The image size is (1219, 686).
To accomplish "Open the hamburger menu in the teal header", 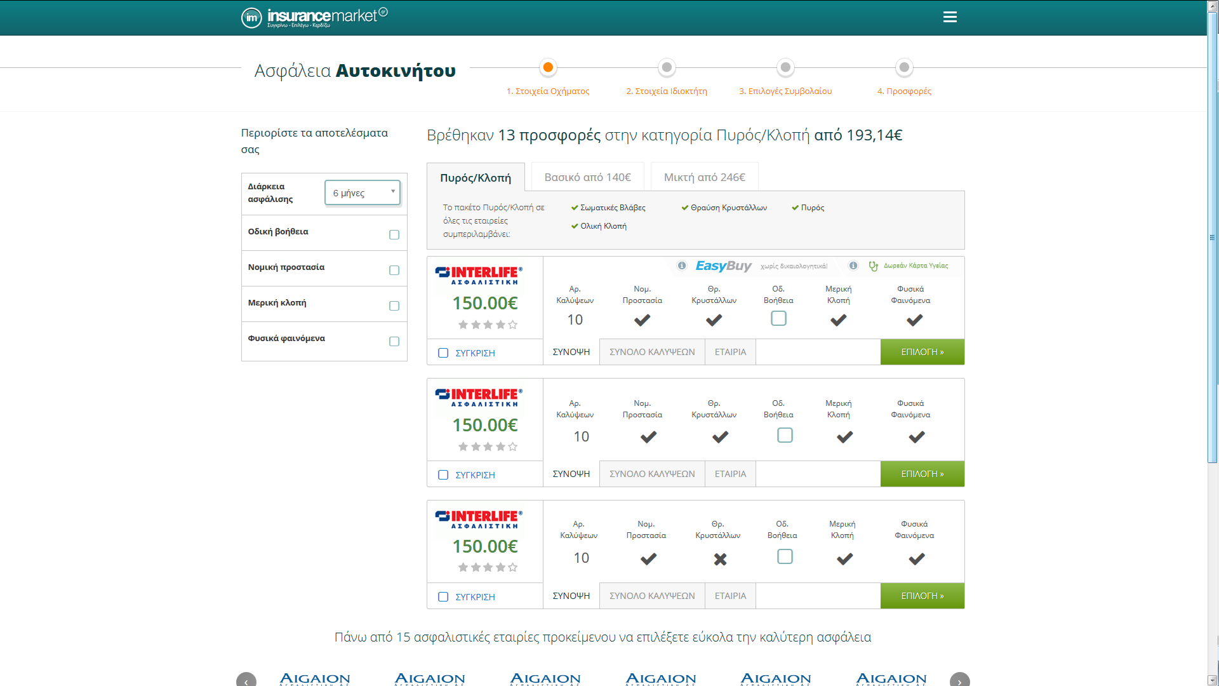I will pyautogui.click(x=950, y=17).
